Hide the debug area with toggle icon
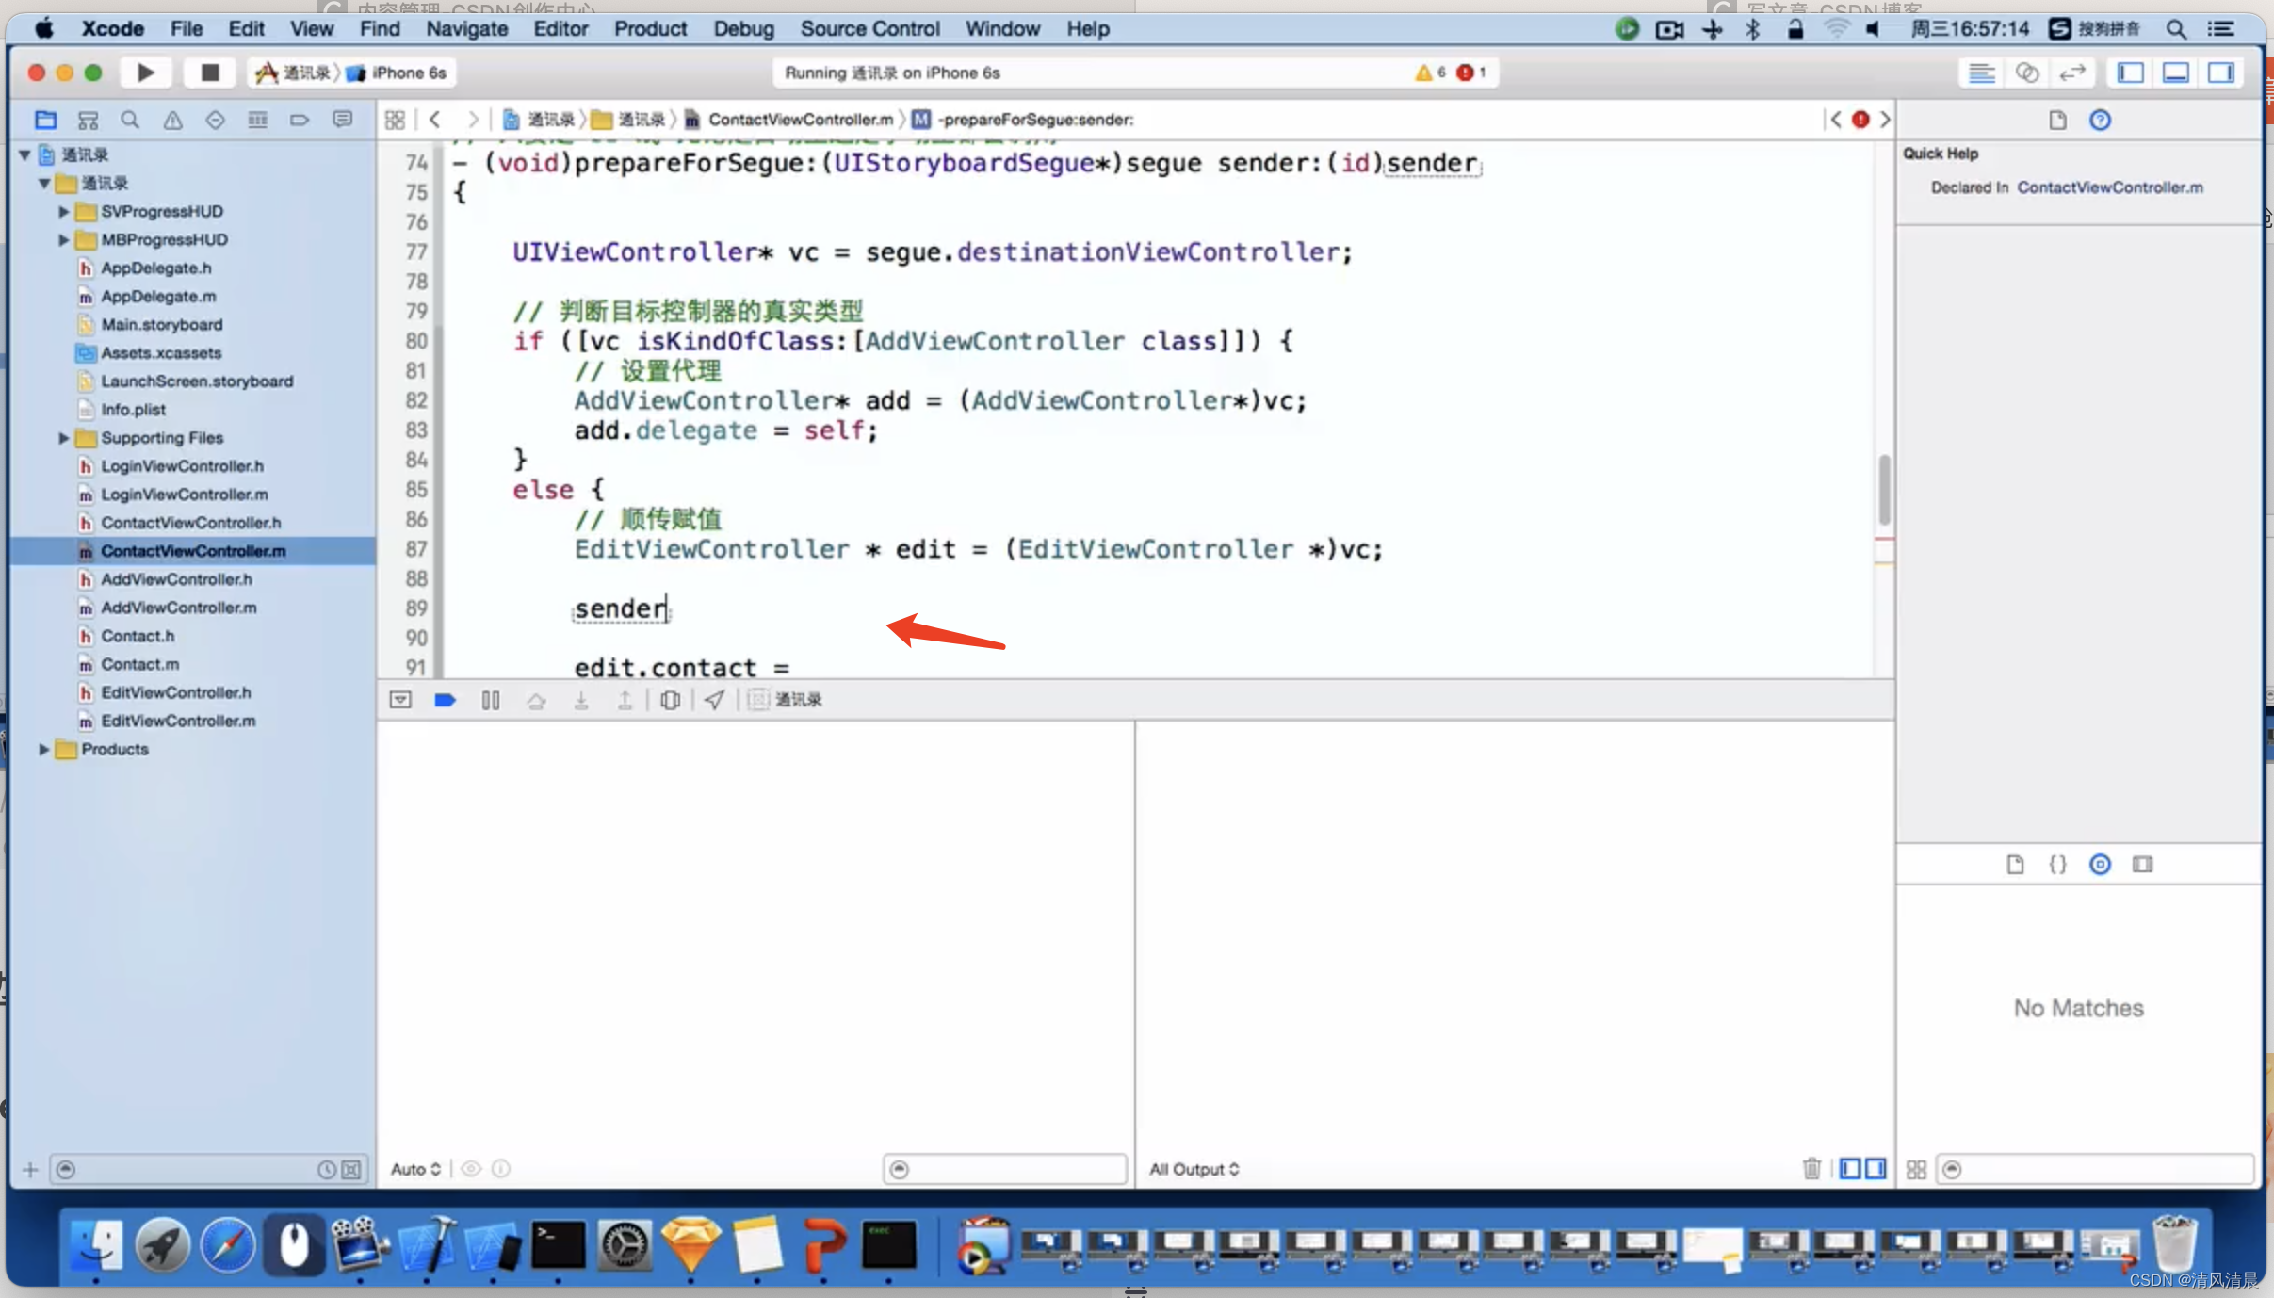Screen dimensions: 2274x1298 (400, 700)
